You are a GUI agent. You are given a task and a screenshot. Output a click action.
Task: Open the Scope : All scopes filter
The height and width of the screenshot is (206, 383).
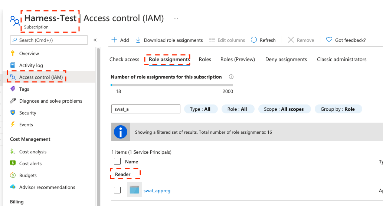[x=284, y=109]
